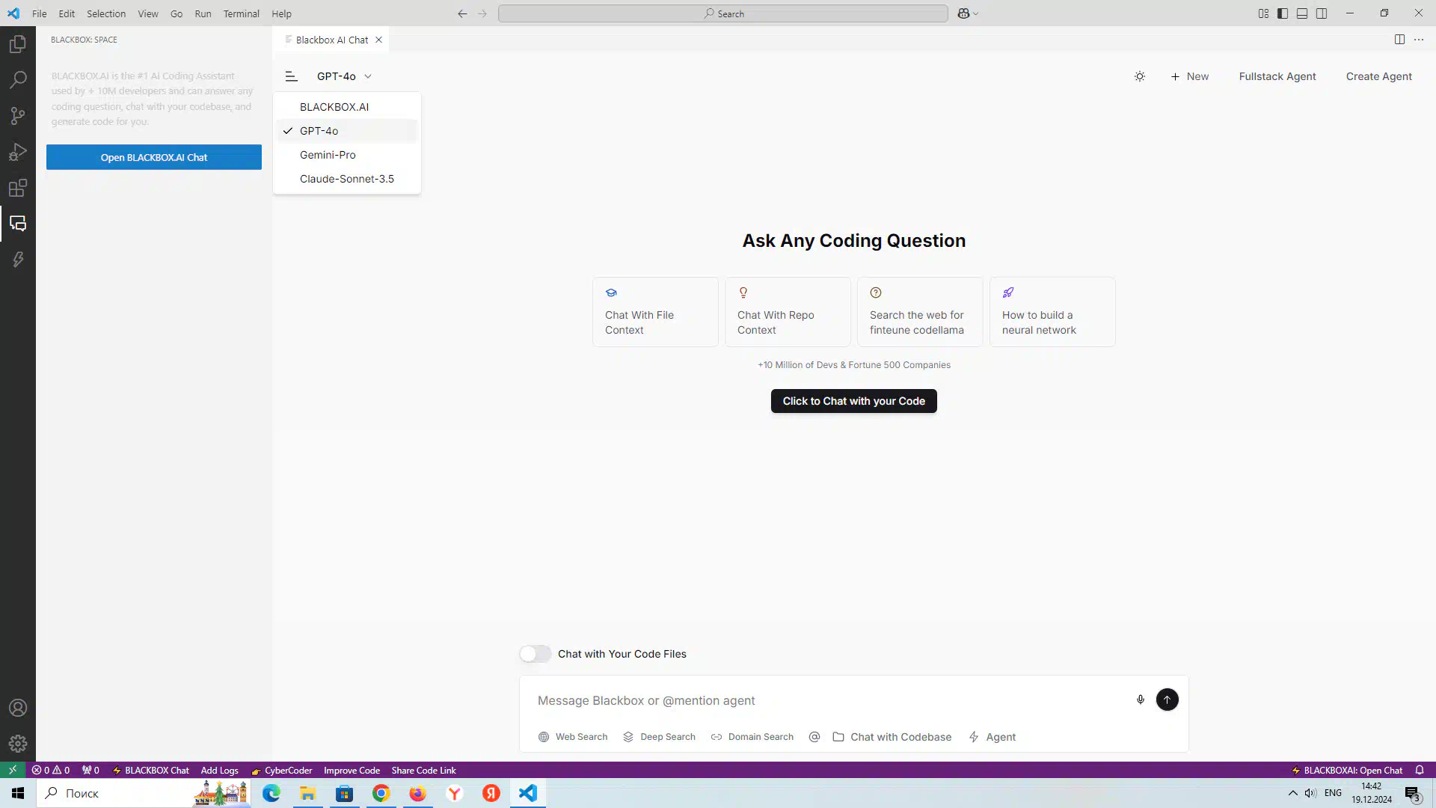The width and height of the screenshot is (1436, 808).
Task: Open the Explorer view in activity bar
Action: coord(18,44)
